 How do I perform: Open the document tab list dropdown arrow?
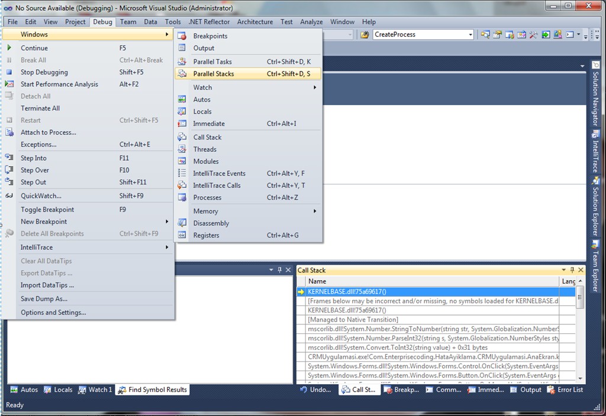[x=582, y=66]
